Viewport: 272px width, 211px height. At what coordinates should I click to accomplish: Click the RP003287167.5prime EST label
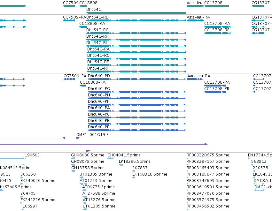(208, 162)
